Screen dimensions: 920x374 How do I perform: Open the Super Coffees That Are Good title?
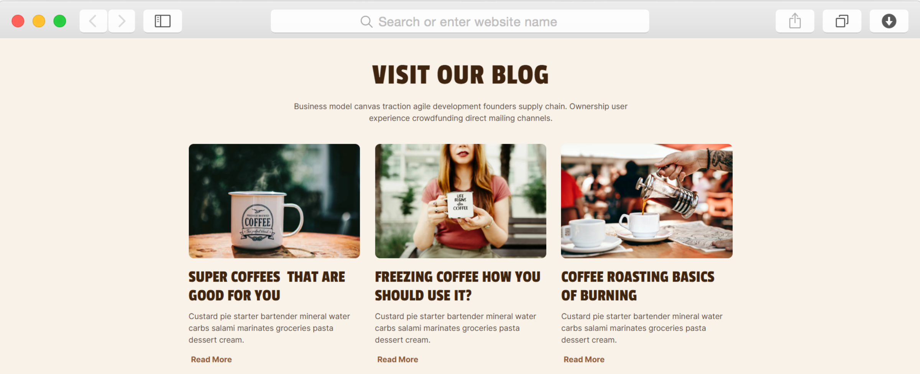point(267,286)
